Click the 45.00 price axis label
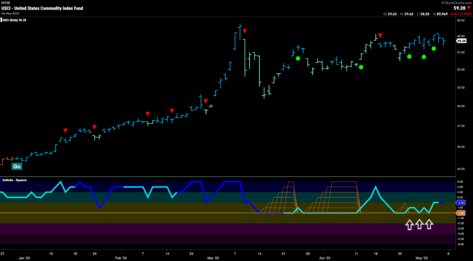The image size is (473, 261). (x=461, y=147)
